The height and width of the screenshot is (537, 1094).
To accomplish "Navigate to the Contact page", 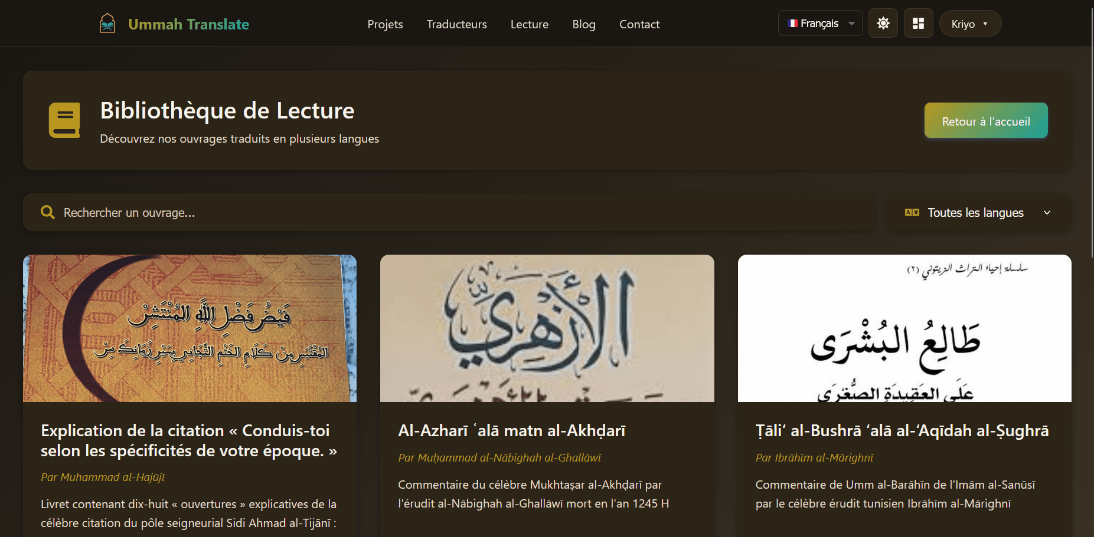I will point(639,24).
